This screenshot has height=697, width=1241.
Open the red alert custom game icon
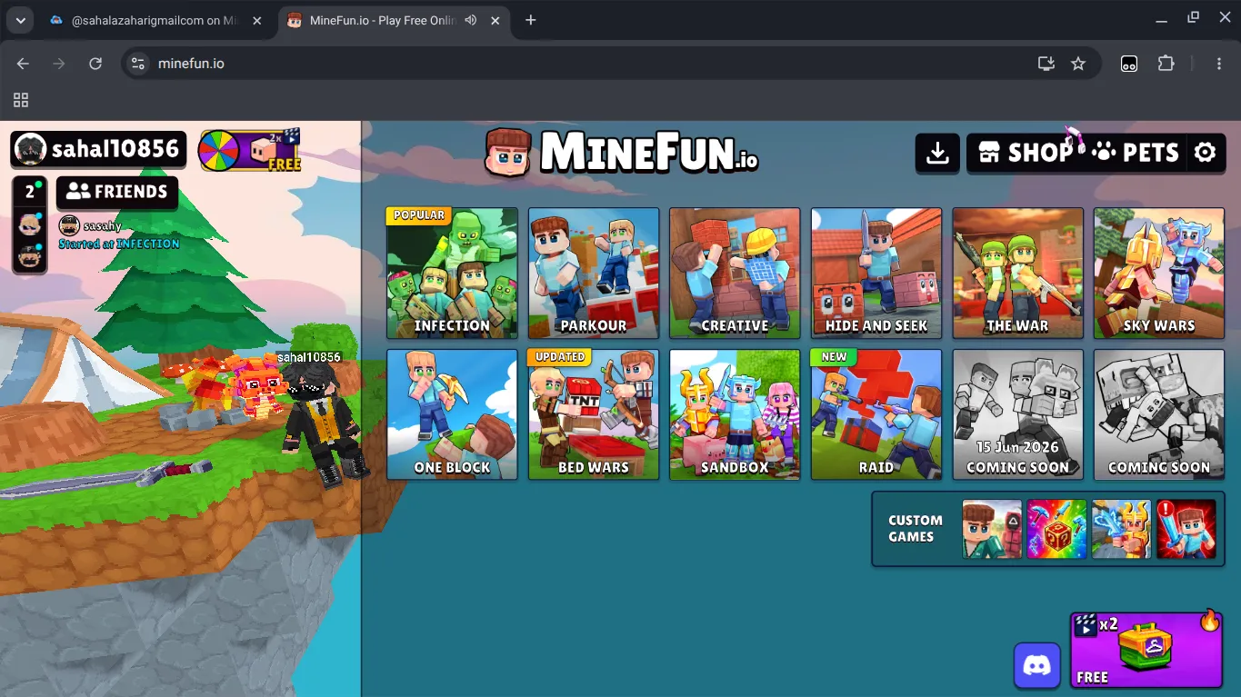click(1186, 529)
